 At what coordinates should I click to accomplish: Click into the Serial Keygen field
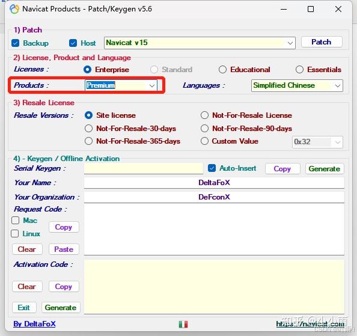click(x=144, y=168)
